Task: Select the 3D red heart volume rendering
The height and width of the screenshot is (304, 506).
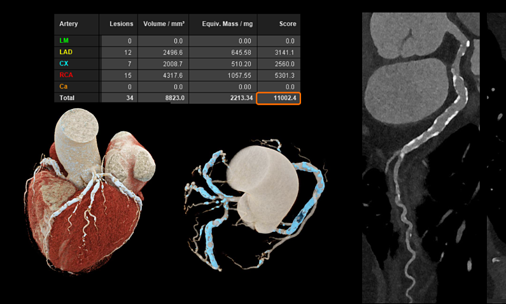Action: tap(90, 191)
